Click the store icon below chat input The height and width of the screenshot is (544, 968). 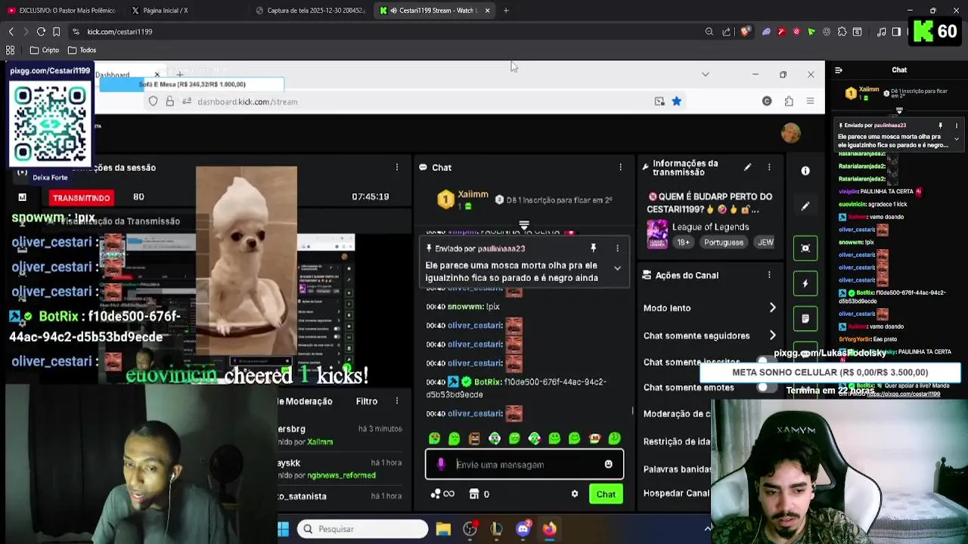click(x=474, y=494)
